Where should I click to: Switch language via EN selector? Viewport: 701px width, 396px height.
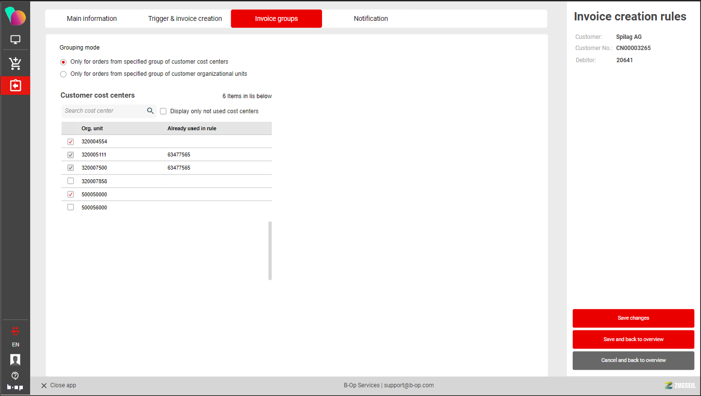click(x=16, y=344)
